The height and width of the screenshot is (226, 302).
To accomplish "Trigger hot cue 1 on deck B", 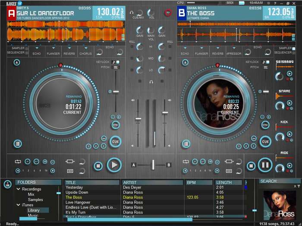I will [x=239, y=146].
